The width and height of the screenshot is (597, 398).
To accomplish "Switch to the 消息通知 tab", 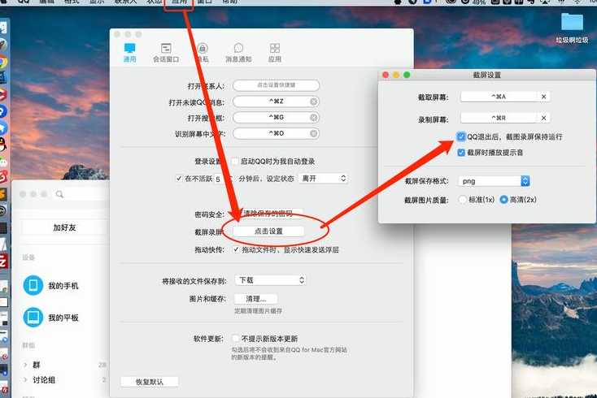I will tap(238, 53).
